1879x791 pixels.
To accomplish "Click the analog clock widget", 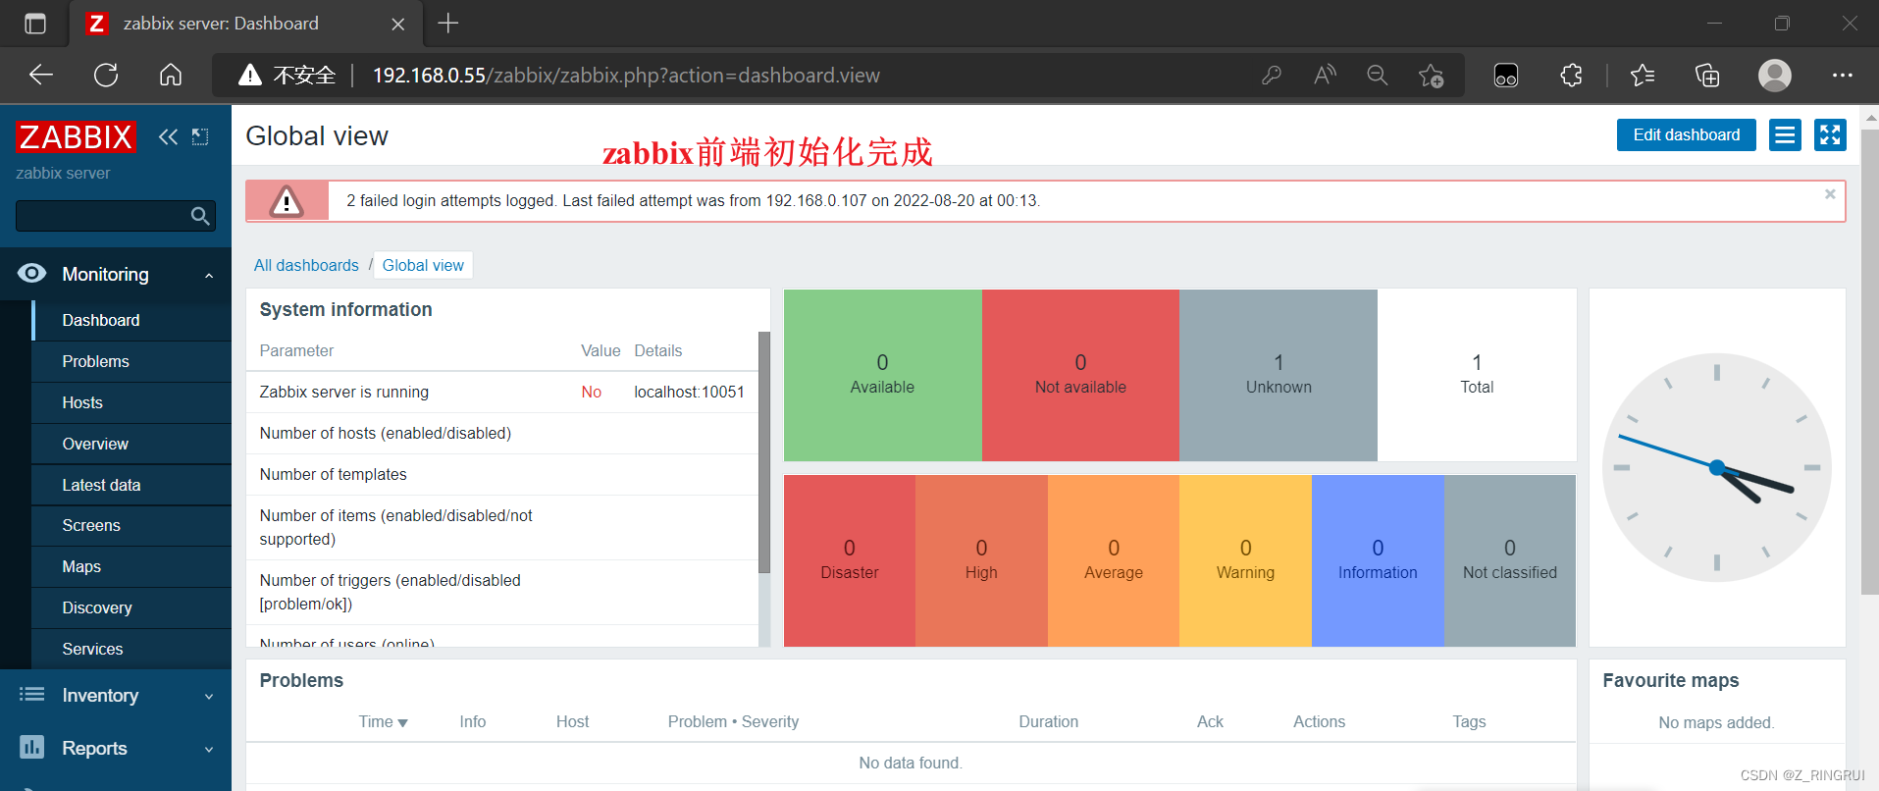I will [1717, 467].
